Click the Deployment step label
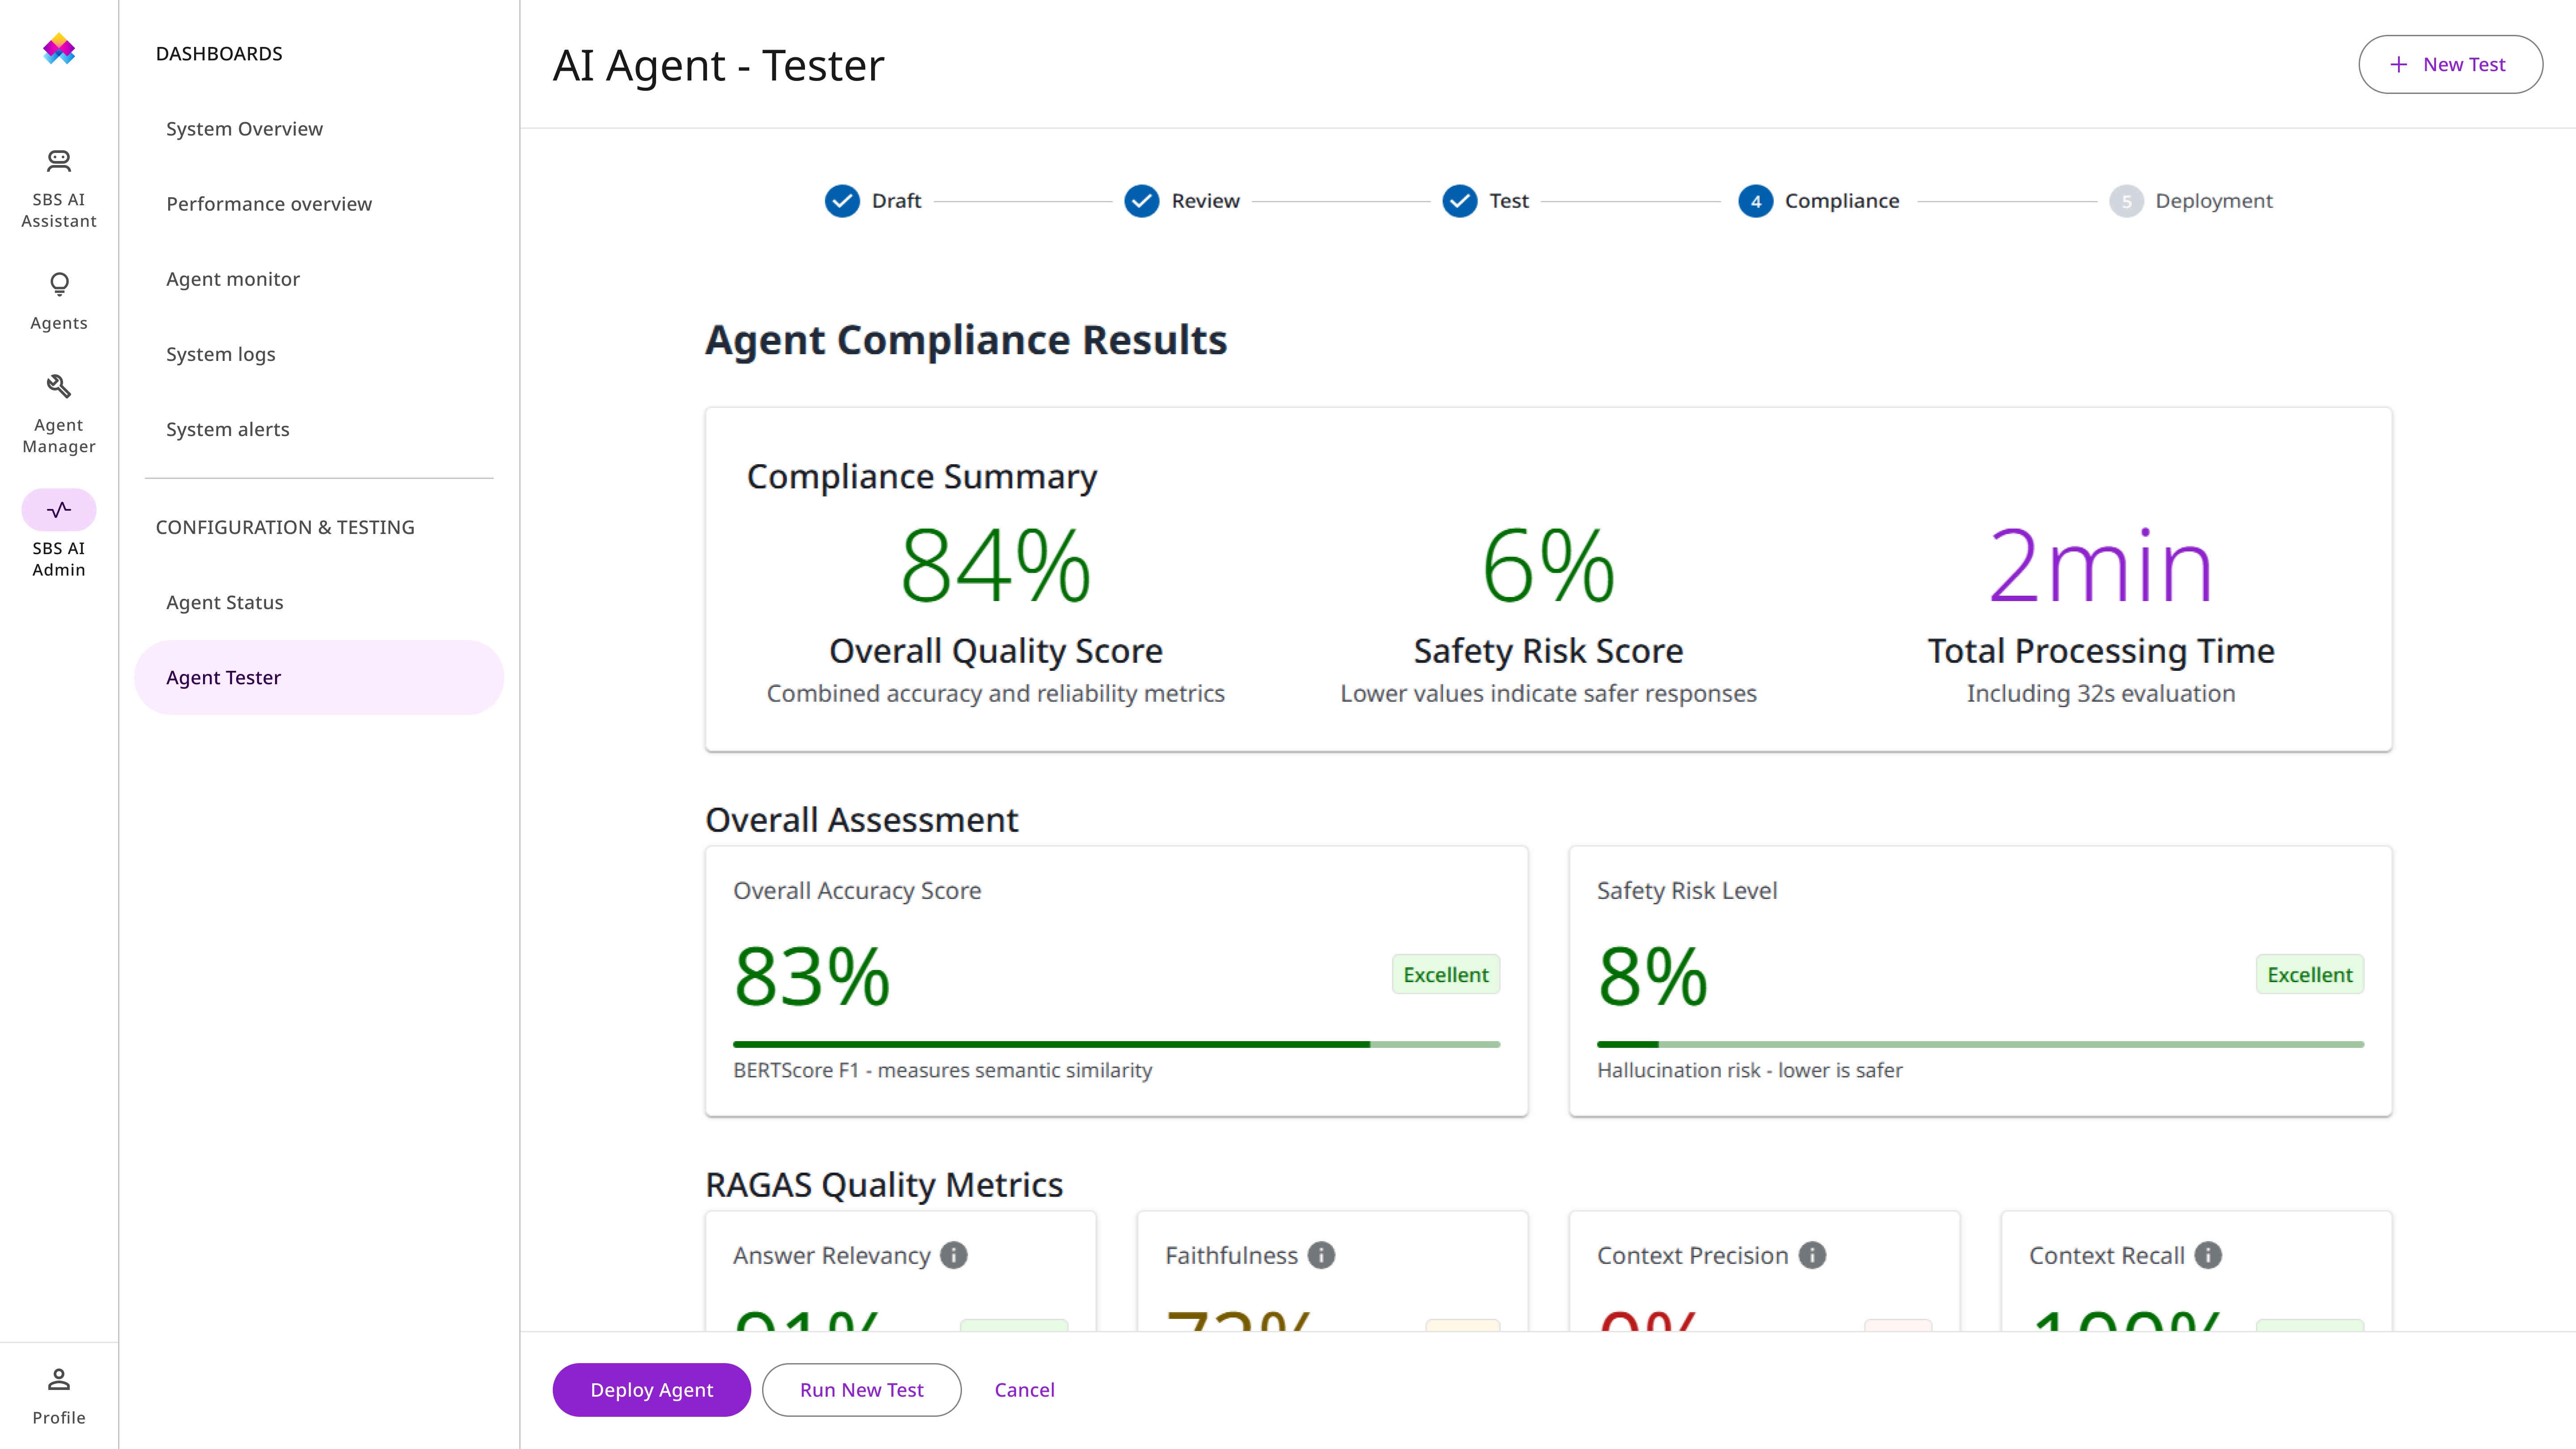The height and width of the screenshot is (1449, 2576). (x=2214, y=201)
